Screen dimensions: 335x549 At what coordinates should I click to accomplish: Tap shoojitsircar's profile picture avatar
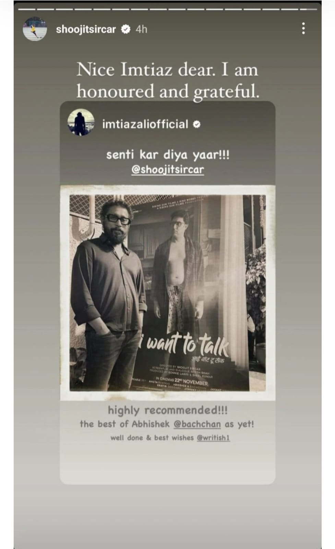[x=35, y=29]
